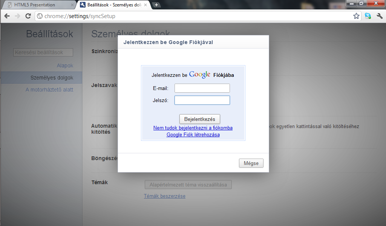The width and height of the screenshot is (386, 226).
Task: Close the Beállítások tab
Action: 146,5
